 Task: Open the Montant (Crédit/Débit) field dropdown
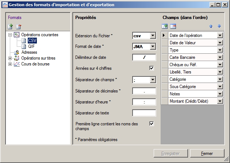[x=220, y=101]
